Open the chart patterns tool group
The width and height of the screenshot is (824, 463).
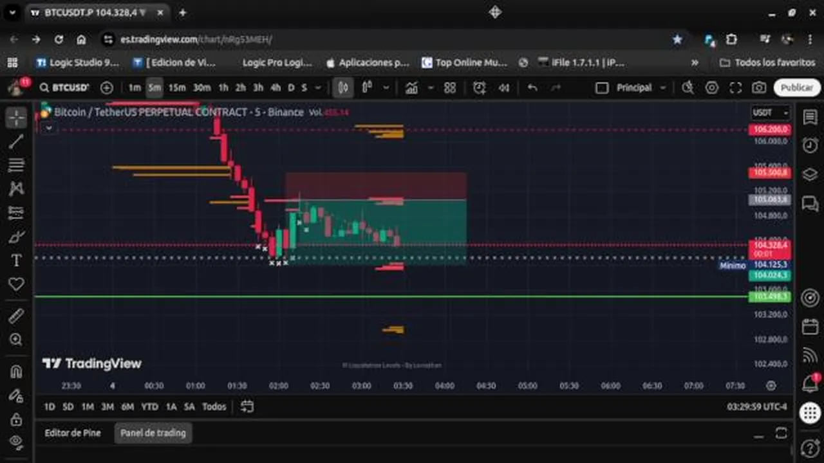(16, 188)
